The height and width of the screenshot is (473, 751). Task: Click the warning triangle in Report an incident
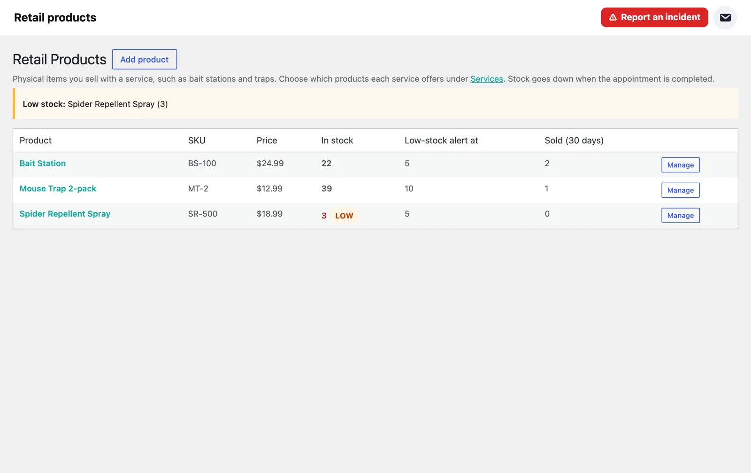613,17
